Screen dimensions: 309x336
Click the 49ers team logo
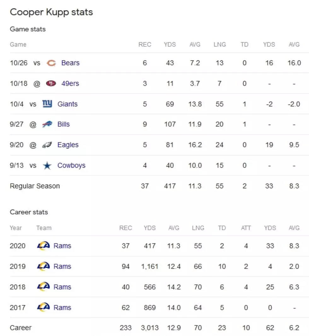[51, 83]
